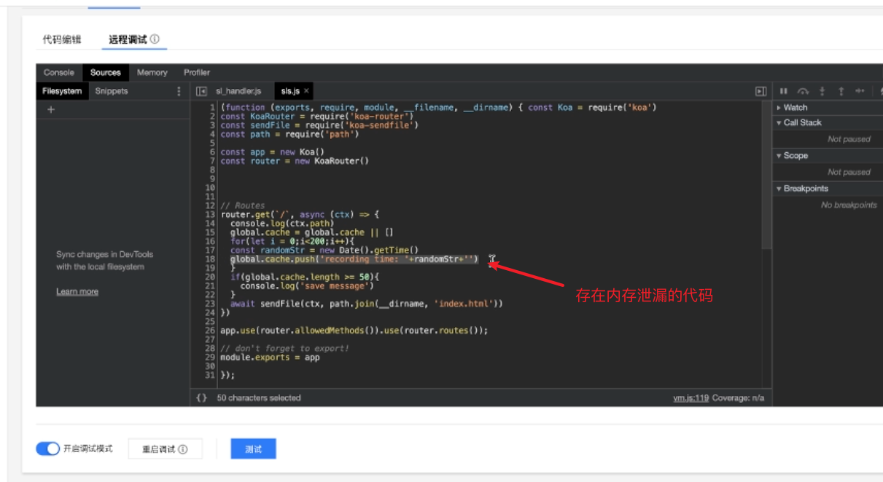883x482 pixels.
Task: Pause script execution in debugger
Action: pos(783,91)
